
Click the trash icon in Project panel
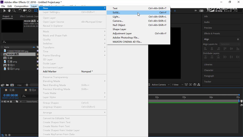[x=27, y=85]
